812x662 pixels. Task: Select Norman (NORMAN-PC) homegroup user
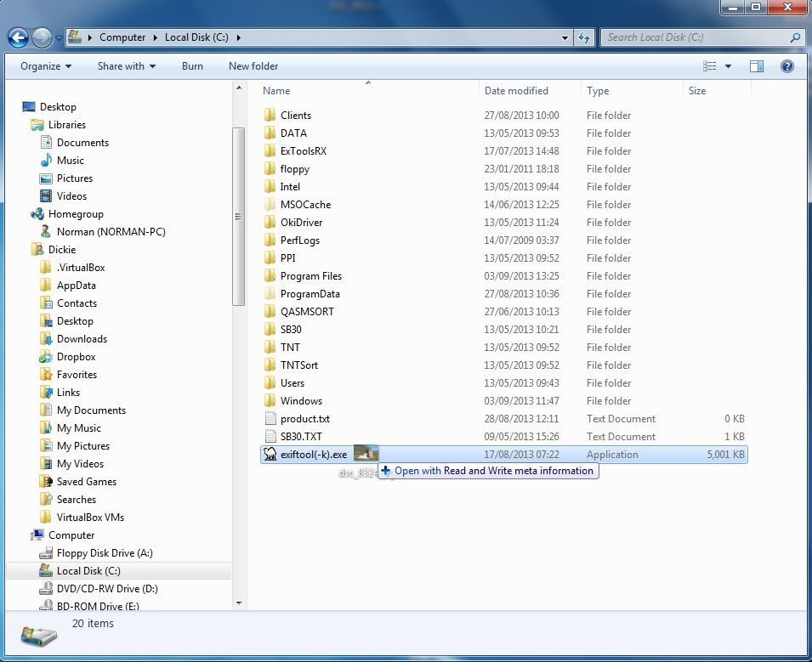pos(111,231)
